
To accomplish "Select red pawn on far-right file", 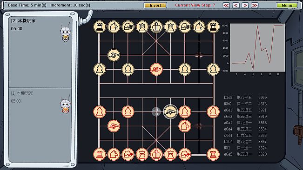I will click(x=213, y=111).
